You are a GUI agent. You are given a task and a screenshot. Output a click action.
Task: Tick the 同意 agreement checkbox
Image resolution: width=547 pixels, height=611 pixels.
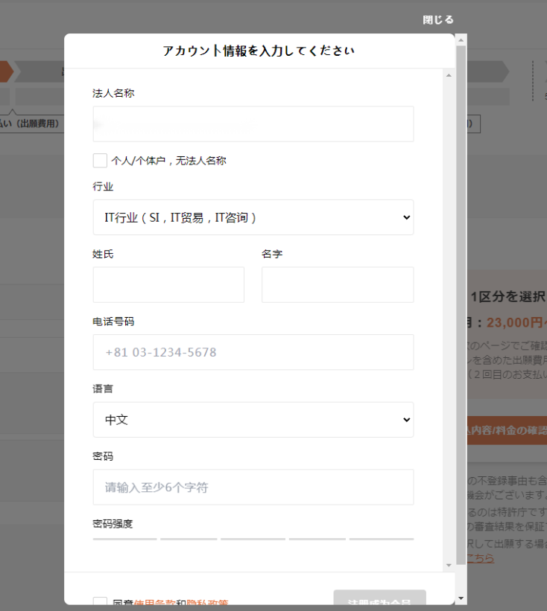(100, 603)
